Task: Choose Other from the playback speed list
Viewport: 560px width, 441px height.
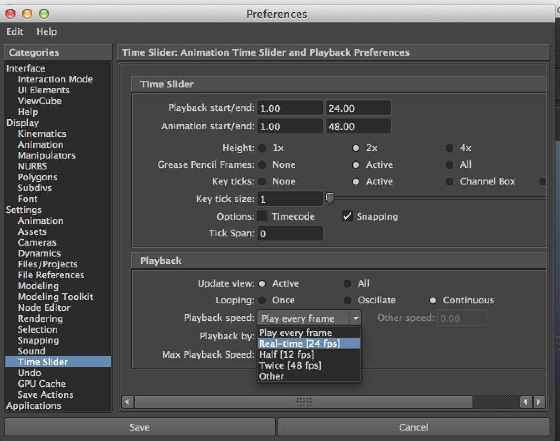Action: pos(271,376)
